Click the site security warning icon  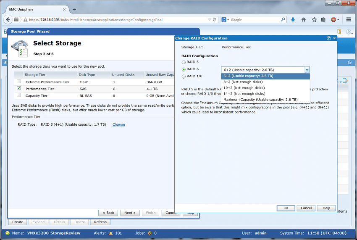click(x=26, y=20)
